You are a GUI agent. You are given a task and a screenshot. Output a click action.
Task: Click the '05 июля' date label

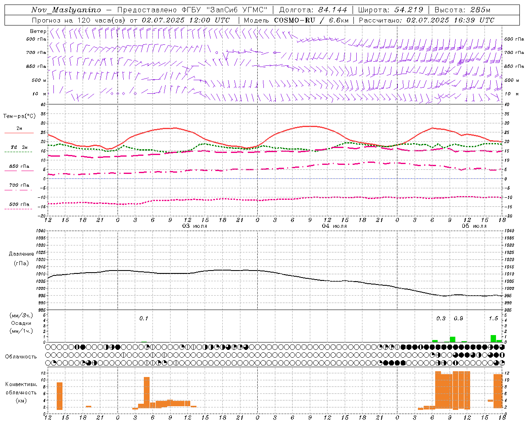click(474, 226)
